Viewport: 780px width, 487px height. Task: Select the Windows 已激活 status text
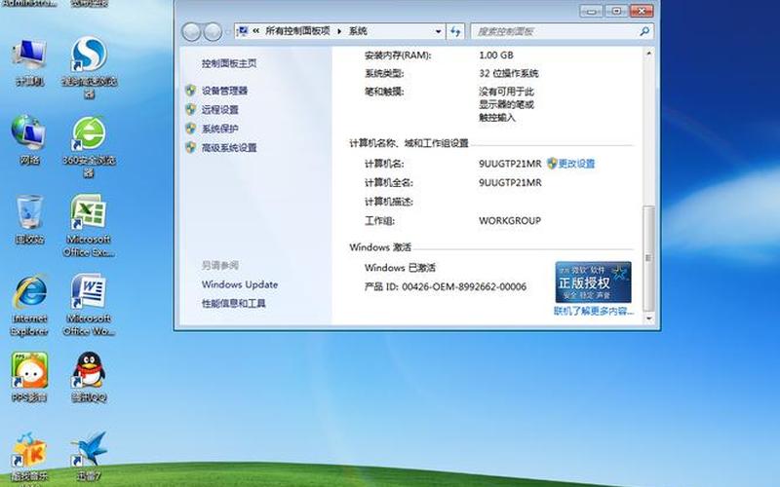tap(400, 268)
